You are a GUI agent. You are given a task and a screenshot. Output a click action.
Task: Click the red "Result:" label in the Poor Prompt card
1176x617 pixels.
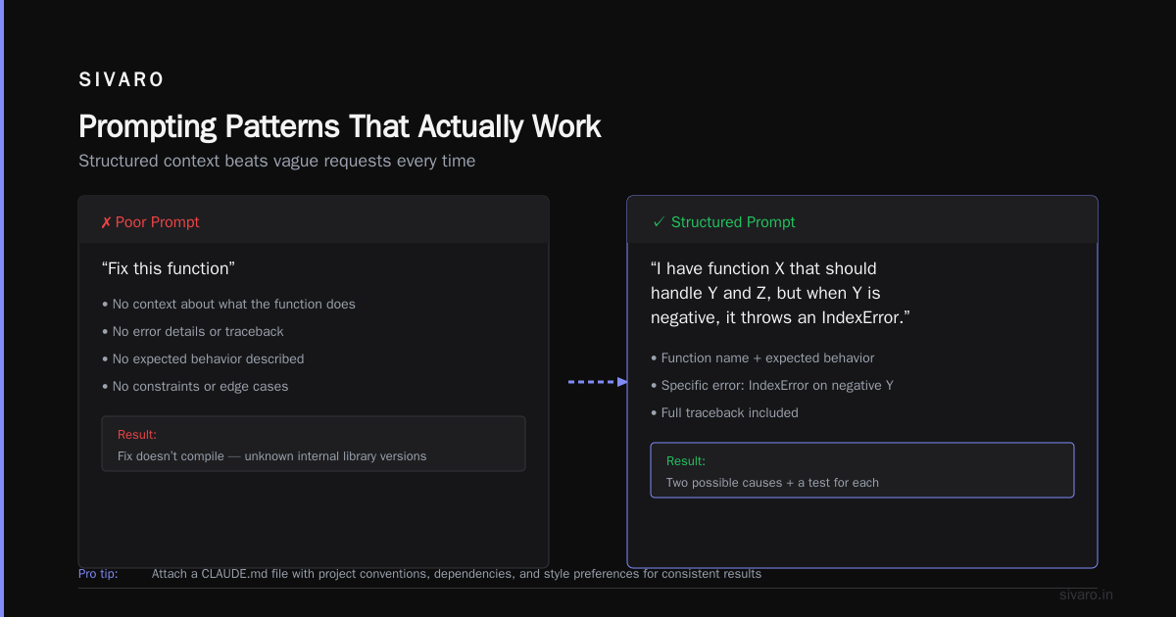click(137, 435)
